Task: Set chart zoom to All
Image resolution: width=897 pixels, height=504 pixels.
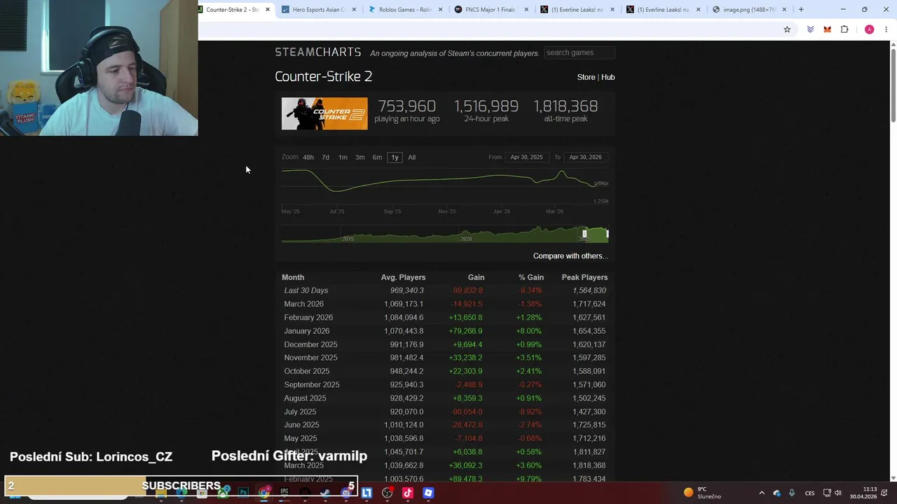Action: 411,157
